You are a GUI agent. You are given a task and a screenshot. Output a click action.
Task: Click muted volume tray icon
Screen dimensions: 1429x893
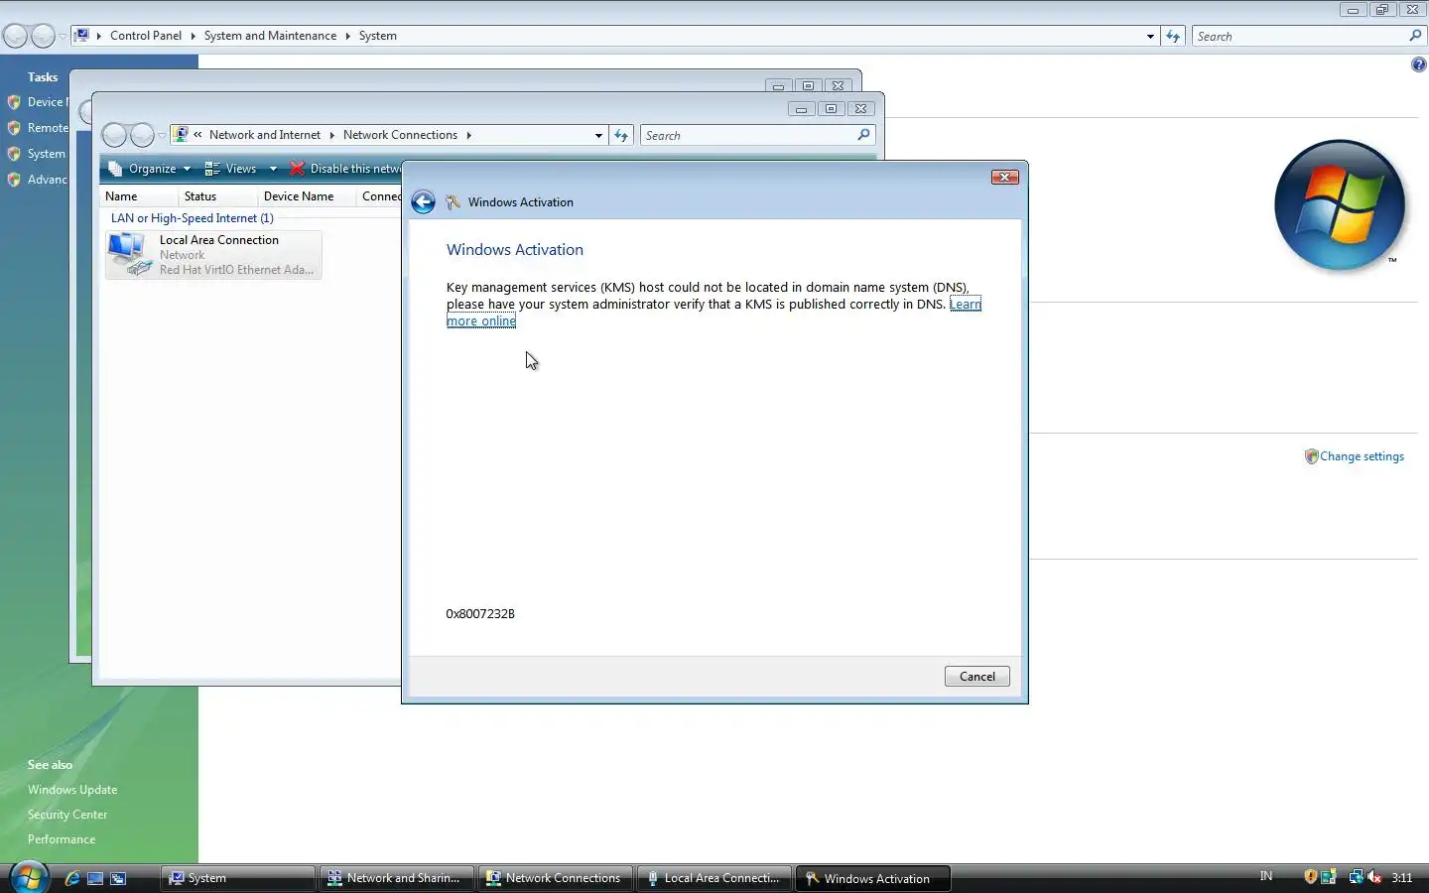1374,877
